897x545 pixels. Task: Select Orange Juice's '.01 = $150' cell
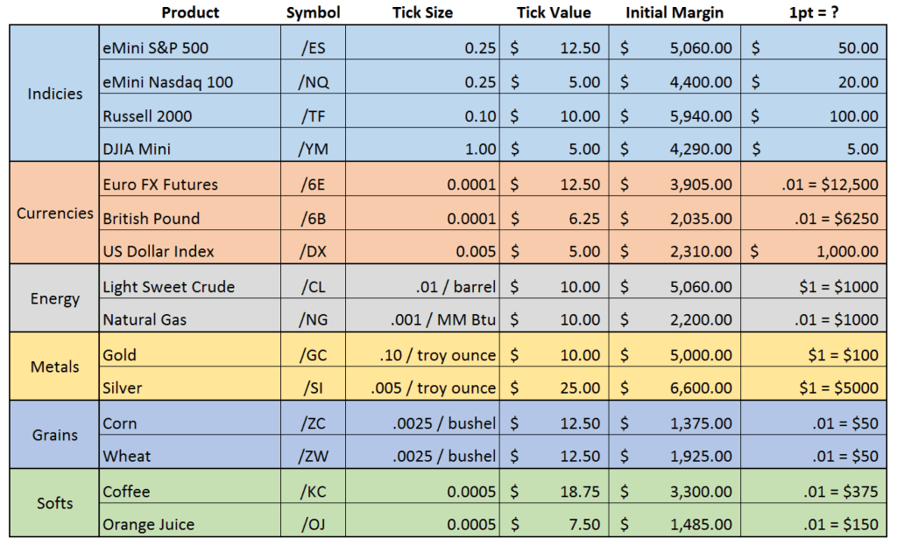[x=816, y=525]
